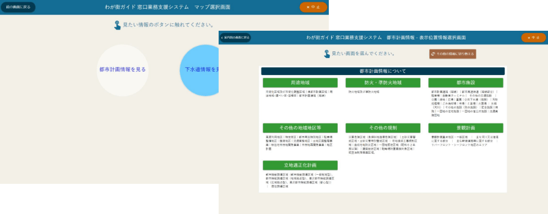Click 前の画面に戻る in the map selection window
This screenshot has width=548, height=214.
18,7
